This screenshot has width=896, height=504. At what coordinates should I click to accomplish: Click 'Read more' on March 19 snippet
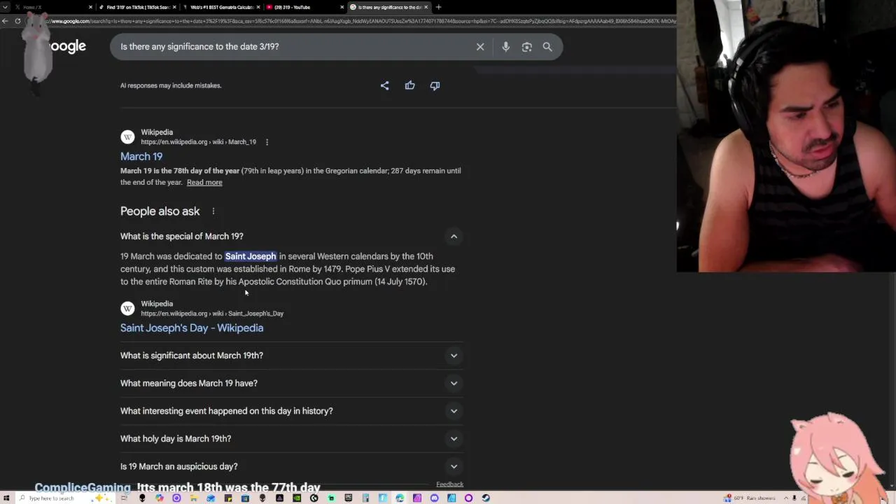tap(204, 183)
